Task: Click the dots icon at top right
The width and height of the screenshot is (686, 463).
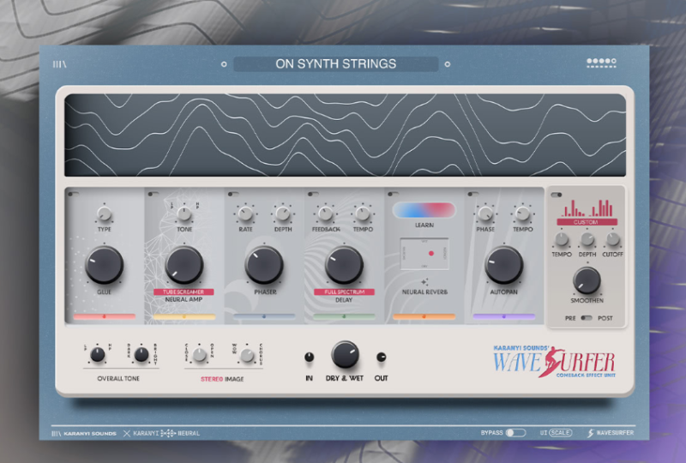Action: click(x=600, y=63)
